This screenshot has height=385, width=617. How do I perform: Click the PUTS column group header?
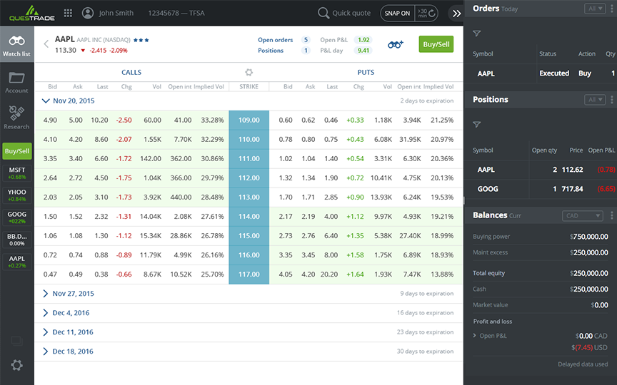tap(366, 72)
